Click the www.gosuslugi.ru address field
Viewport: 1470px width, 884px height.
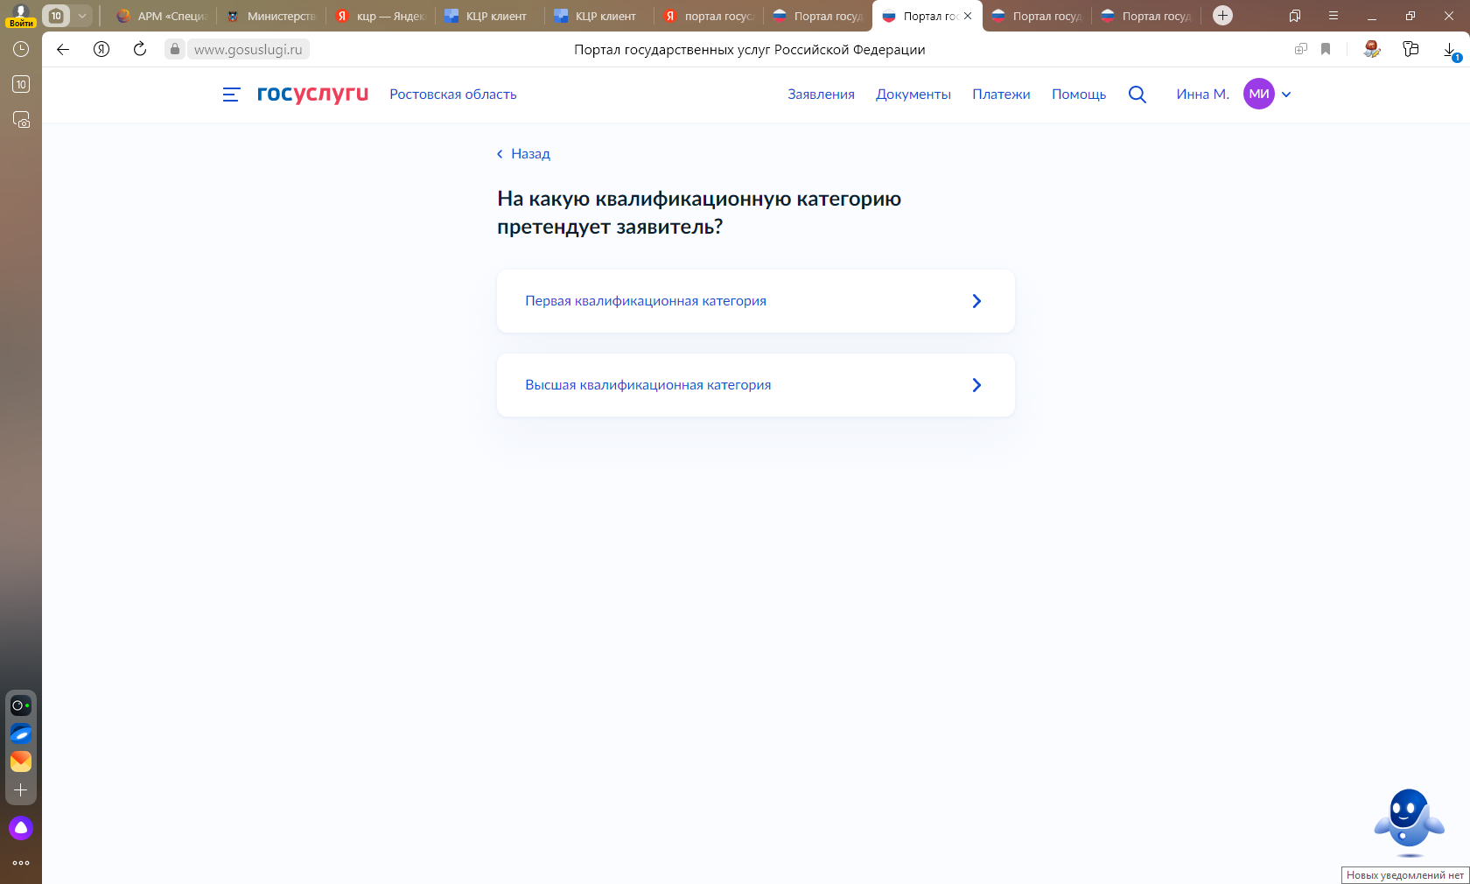click(248, 50)
